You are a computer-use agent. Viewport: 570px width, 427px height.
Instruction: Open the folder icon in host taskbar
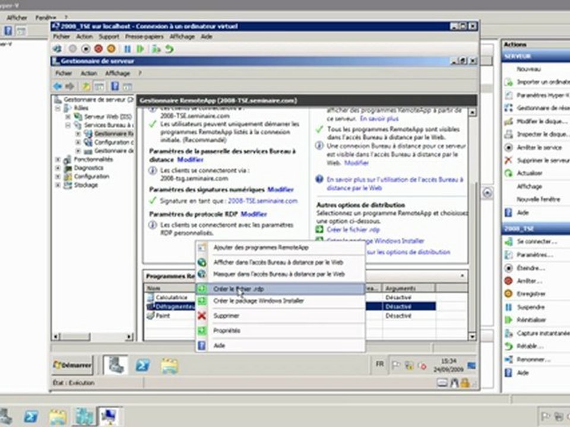[x=58, y=417]
